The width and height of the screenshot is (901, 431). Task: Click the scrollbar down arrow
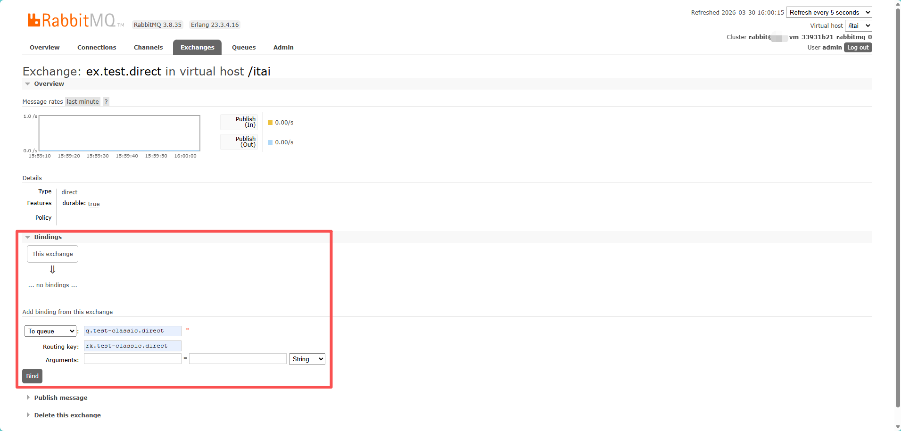pos(898,427)
